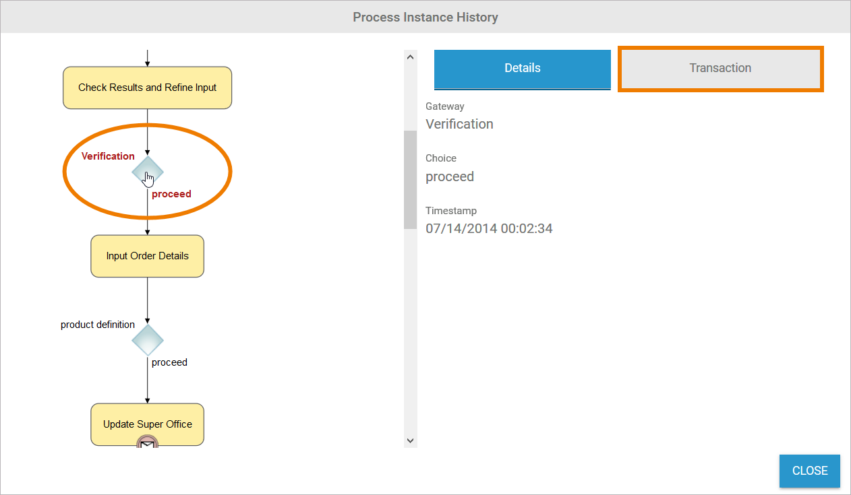Screen dimensions: 851x495
Task: Switch to the Transaction tab
Action: (720, 68)
